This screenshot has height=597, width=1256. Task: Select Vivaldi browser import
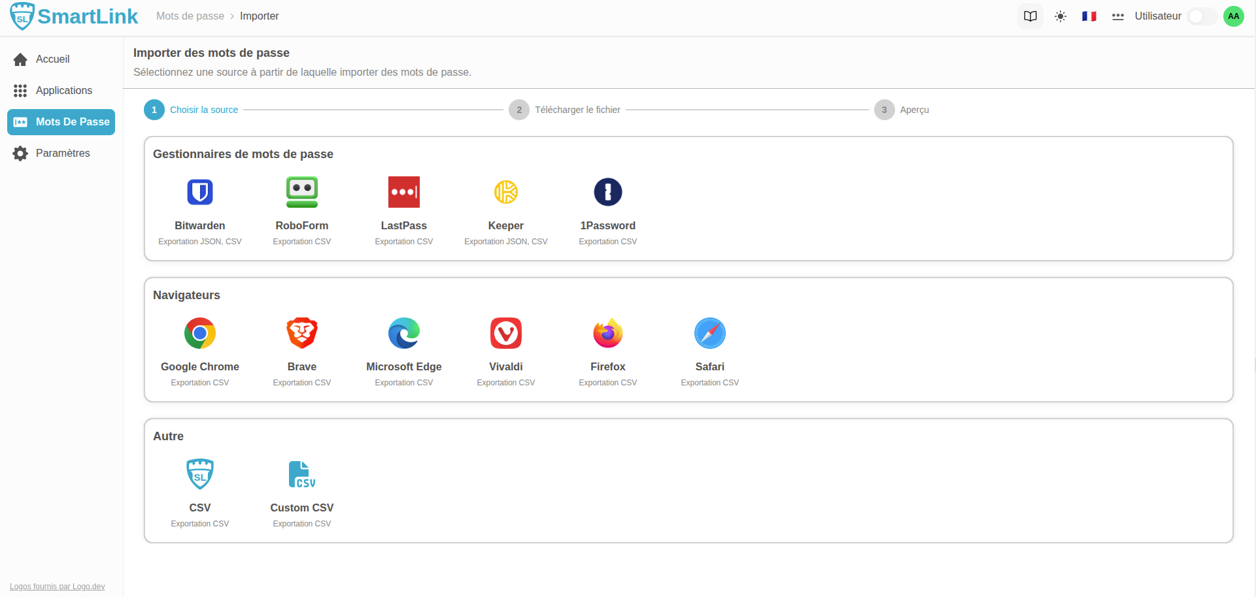tap(505, 334)
